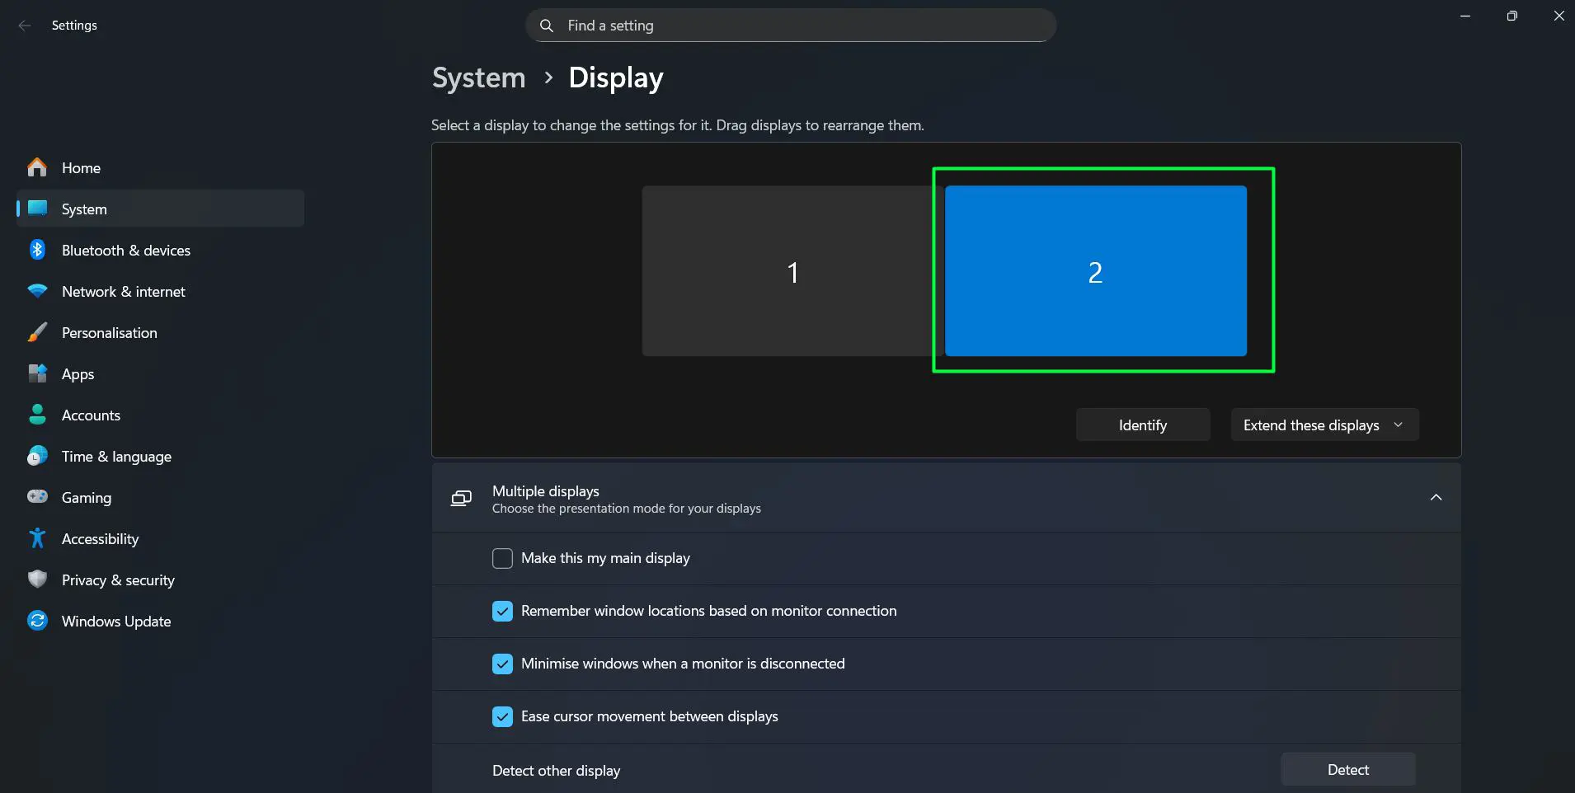Click the back arrow at top left
The width and height of the screenshot is (1575, 793).
tap(25, 26)
